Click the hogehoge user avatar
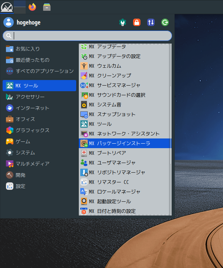This screenshot has height=268, width=223. (x=9, y=22)
